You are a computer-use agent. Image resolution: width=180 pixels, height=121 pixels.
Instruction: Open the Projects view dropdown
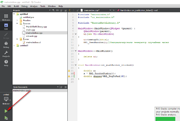coord(50,10)
